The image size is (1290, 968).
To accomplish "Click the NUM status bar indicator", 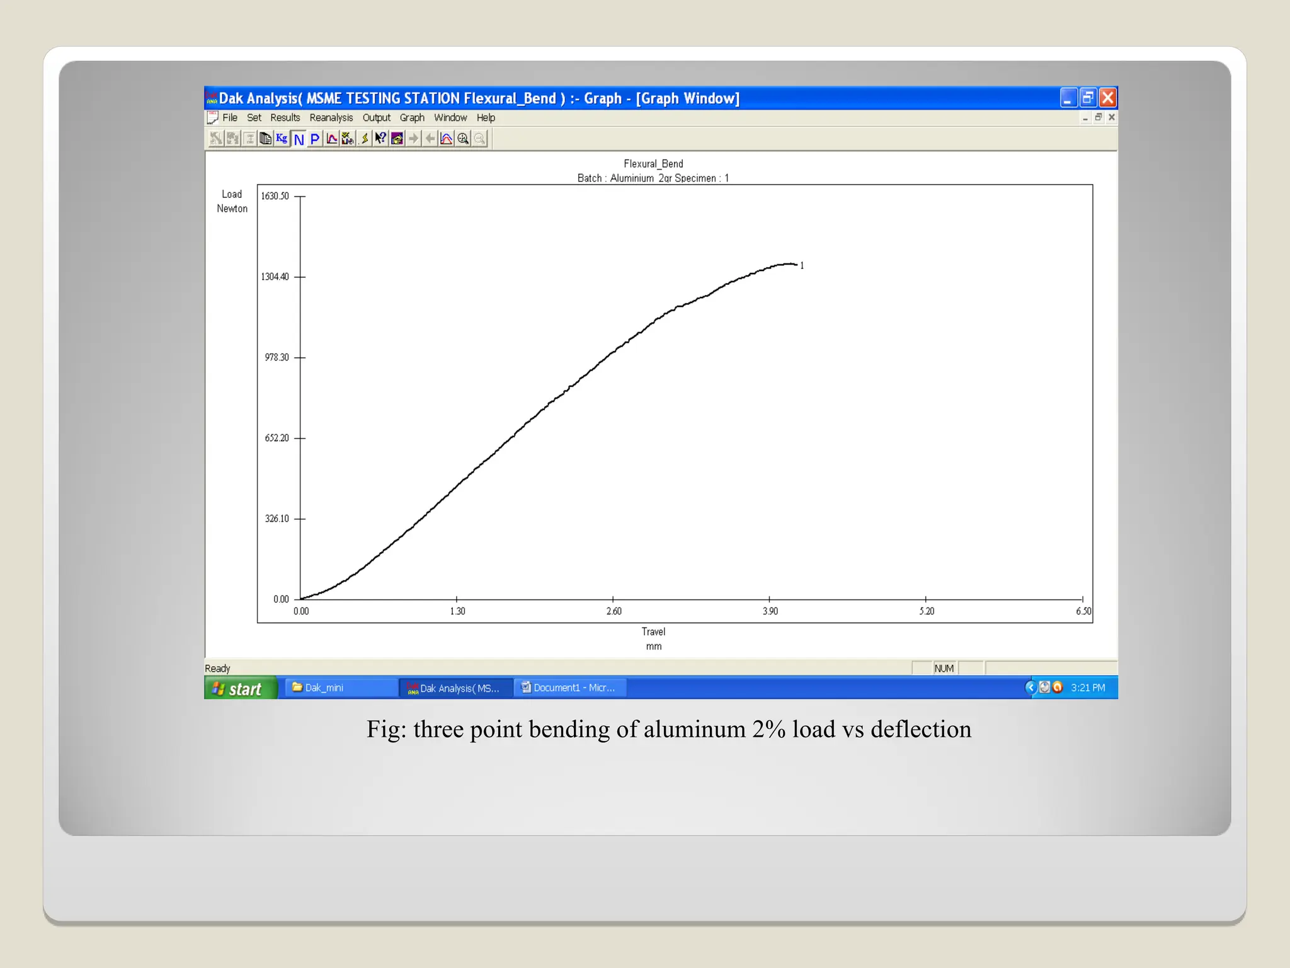I will [x=944, y=669].
